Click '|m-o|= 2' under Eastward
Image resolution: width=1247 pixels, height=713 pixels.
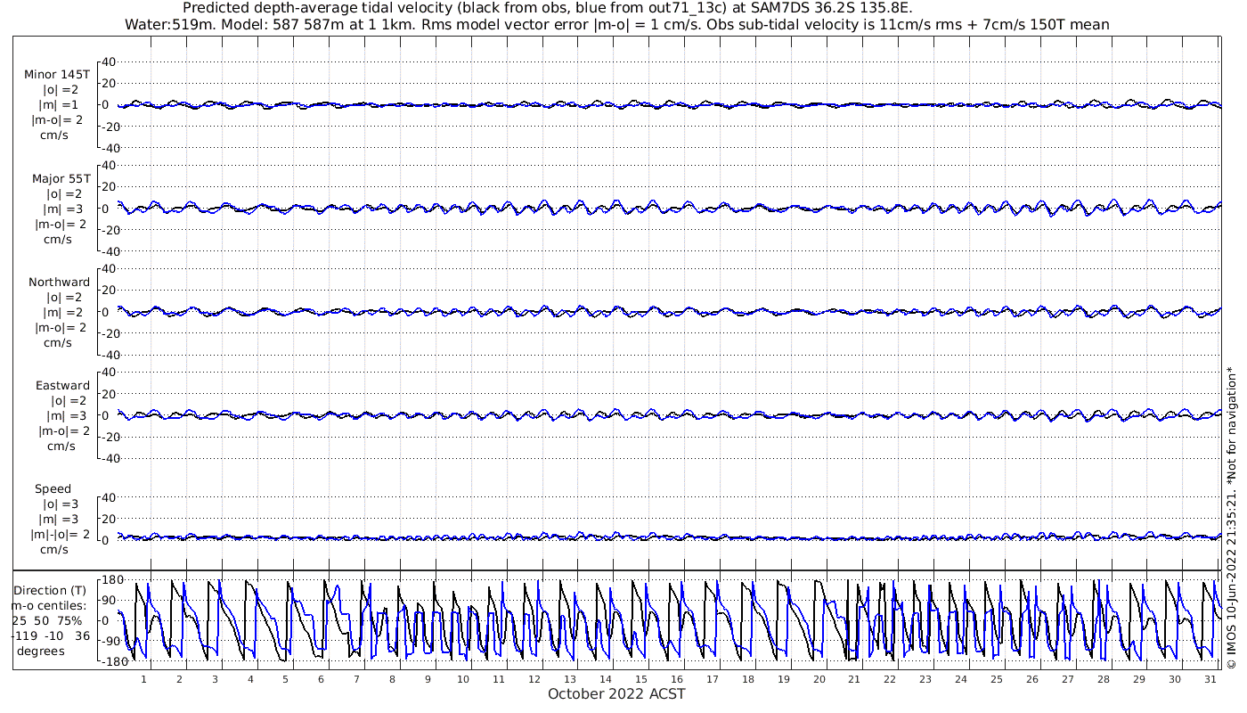[64, 431]
